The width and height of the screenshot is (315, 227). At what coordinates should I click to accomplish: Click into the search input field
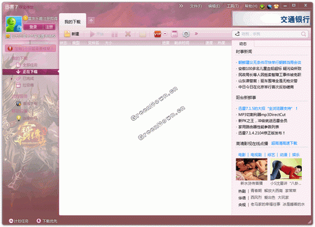point(270,34)
